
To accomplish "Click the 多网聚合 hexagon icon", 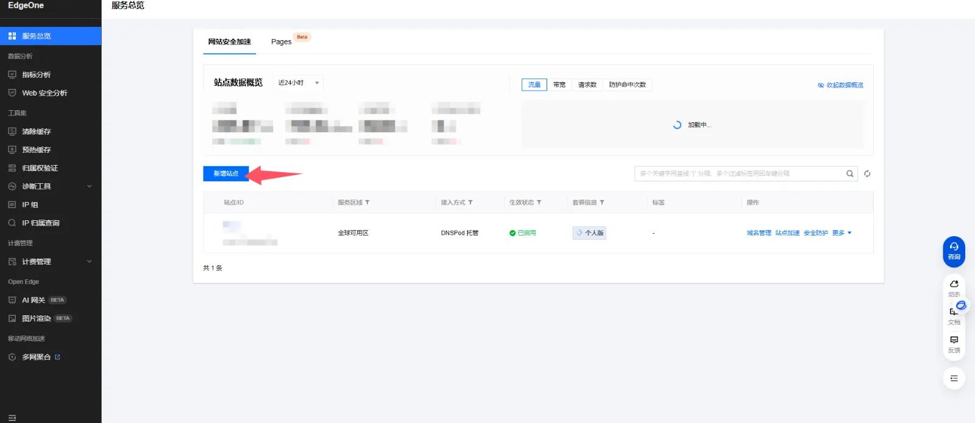I will point(12,357).
